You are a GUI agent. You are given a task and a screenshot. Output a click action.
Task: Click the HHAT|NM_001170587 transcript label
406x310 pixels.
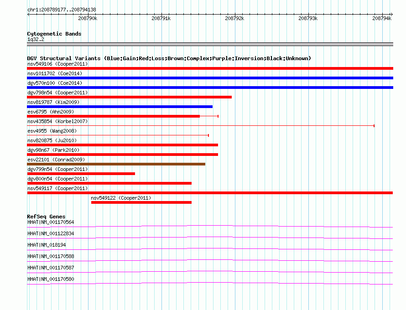pos(51,268)
